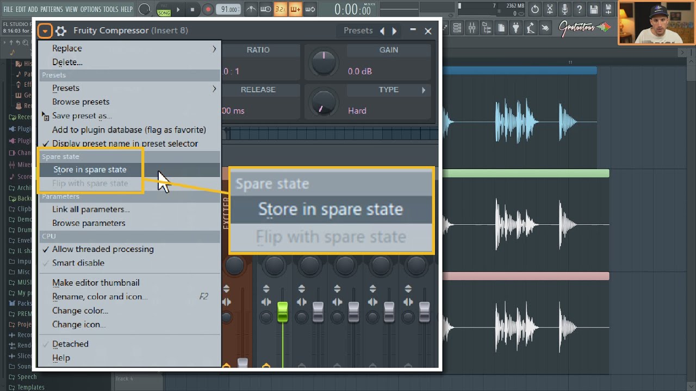Viewport: 696px width, 391px height.
Task: Click the help question mark icon
Action: point(579,9)
